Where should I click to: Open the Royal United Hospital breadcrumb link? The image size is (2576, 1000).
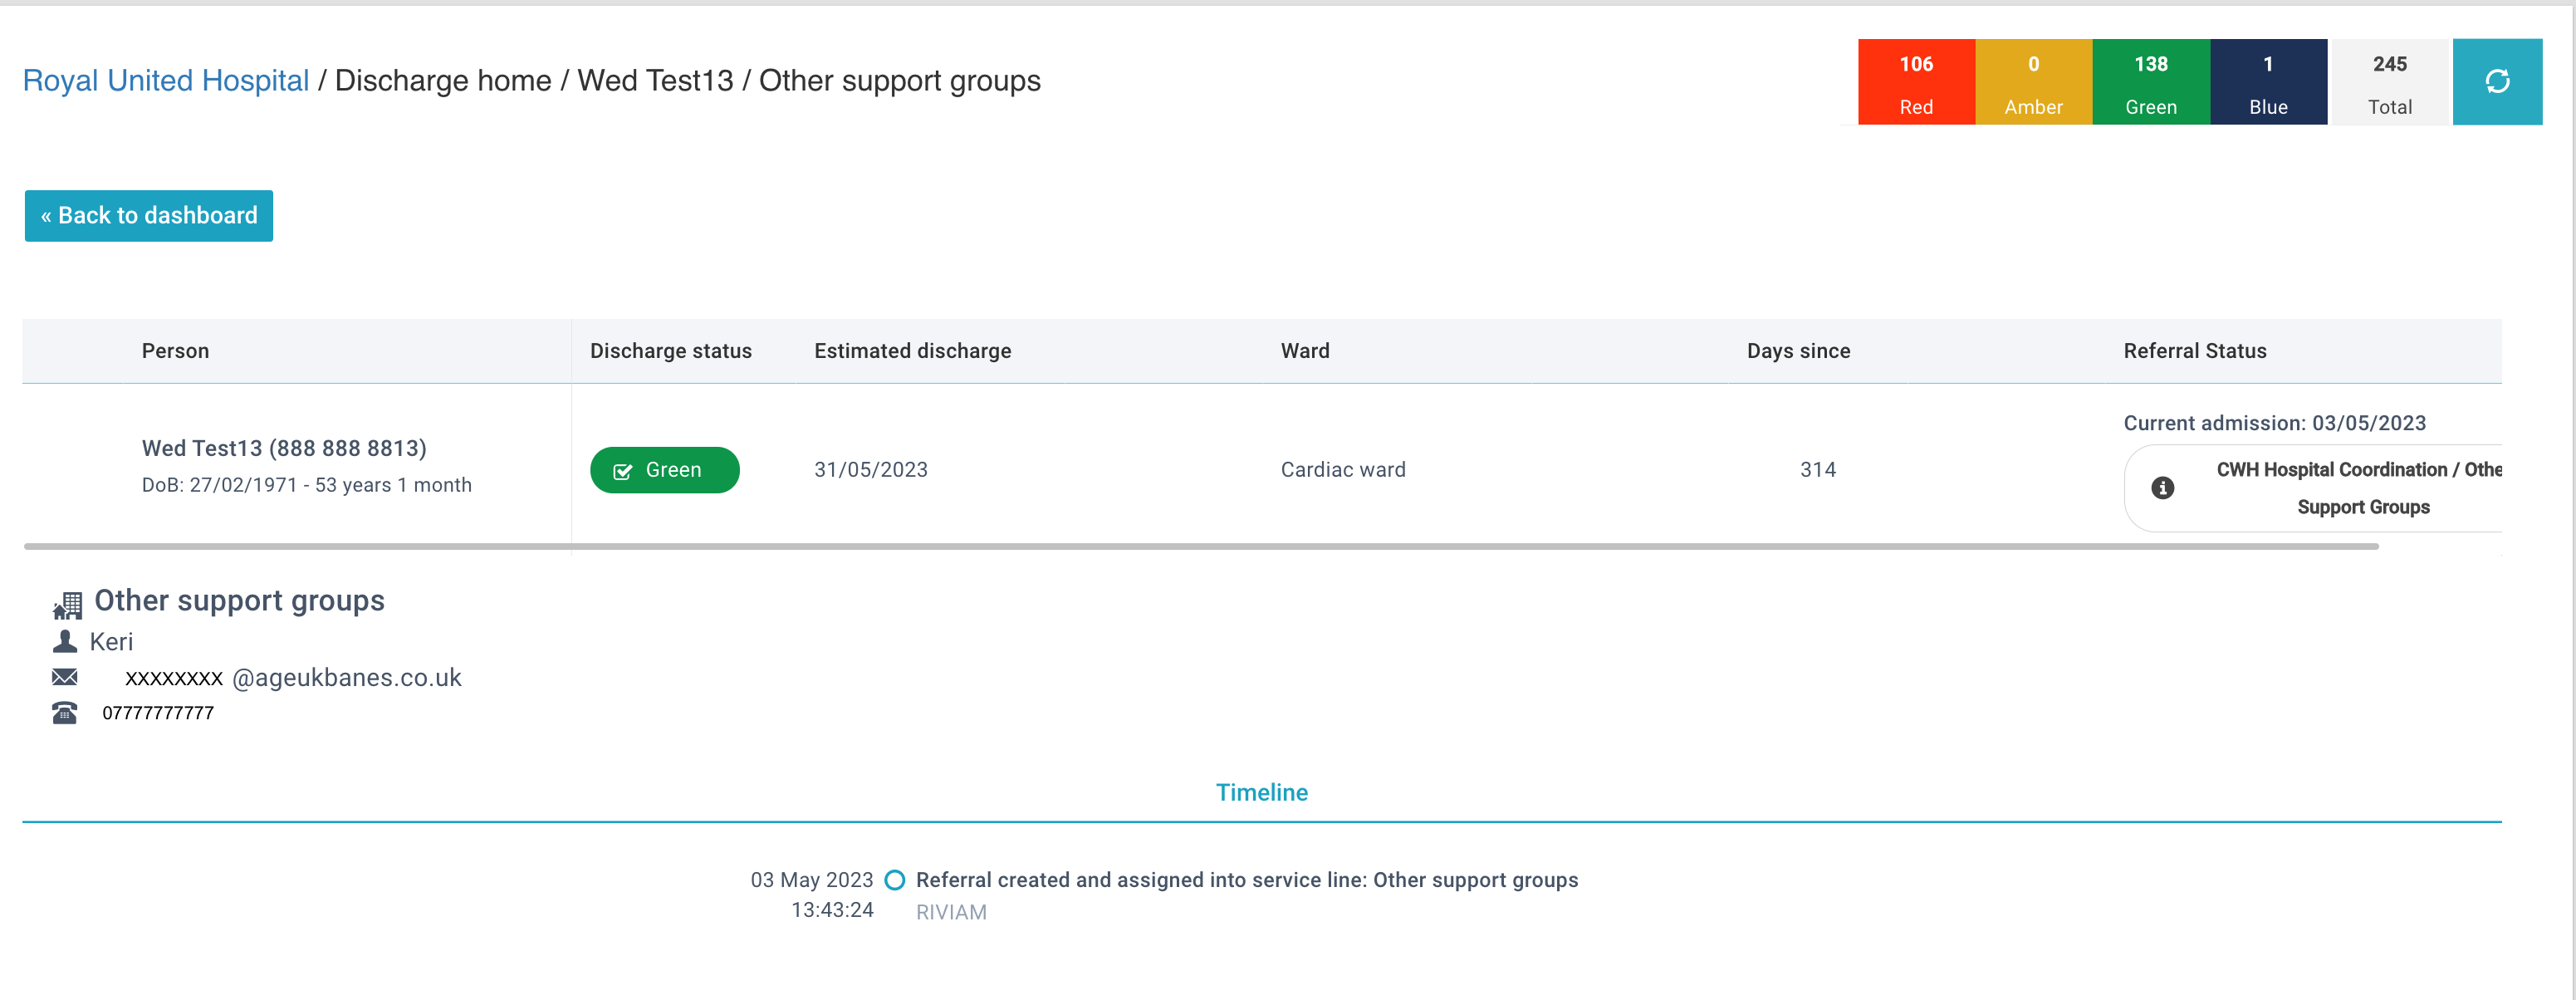tap(166, 81)
